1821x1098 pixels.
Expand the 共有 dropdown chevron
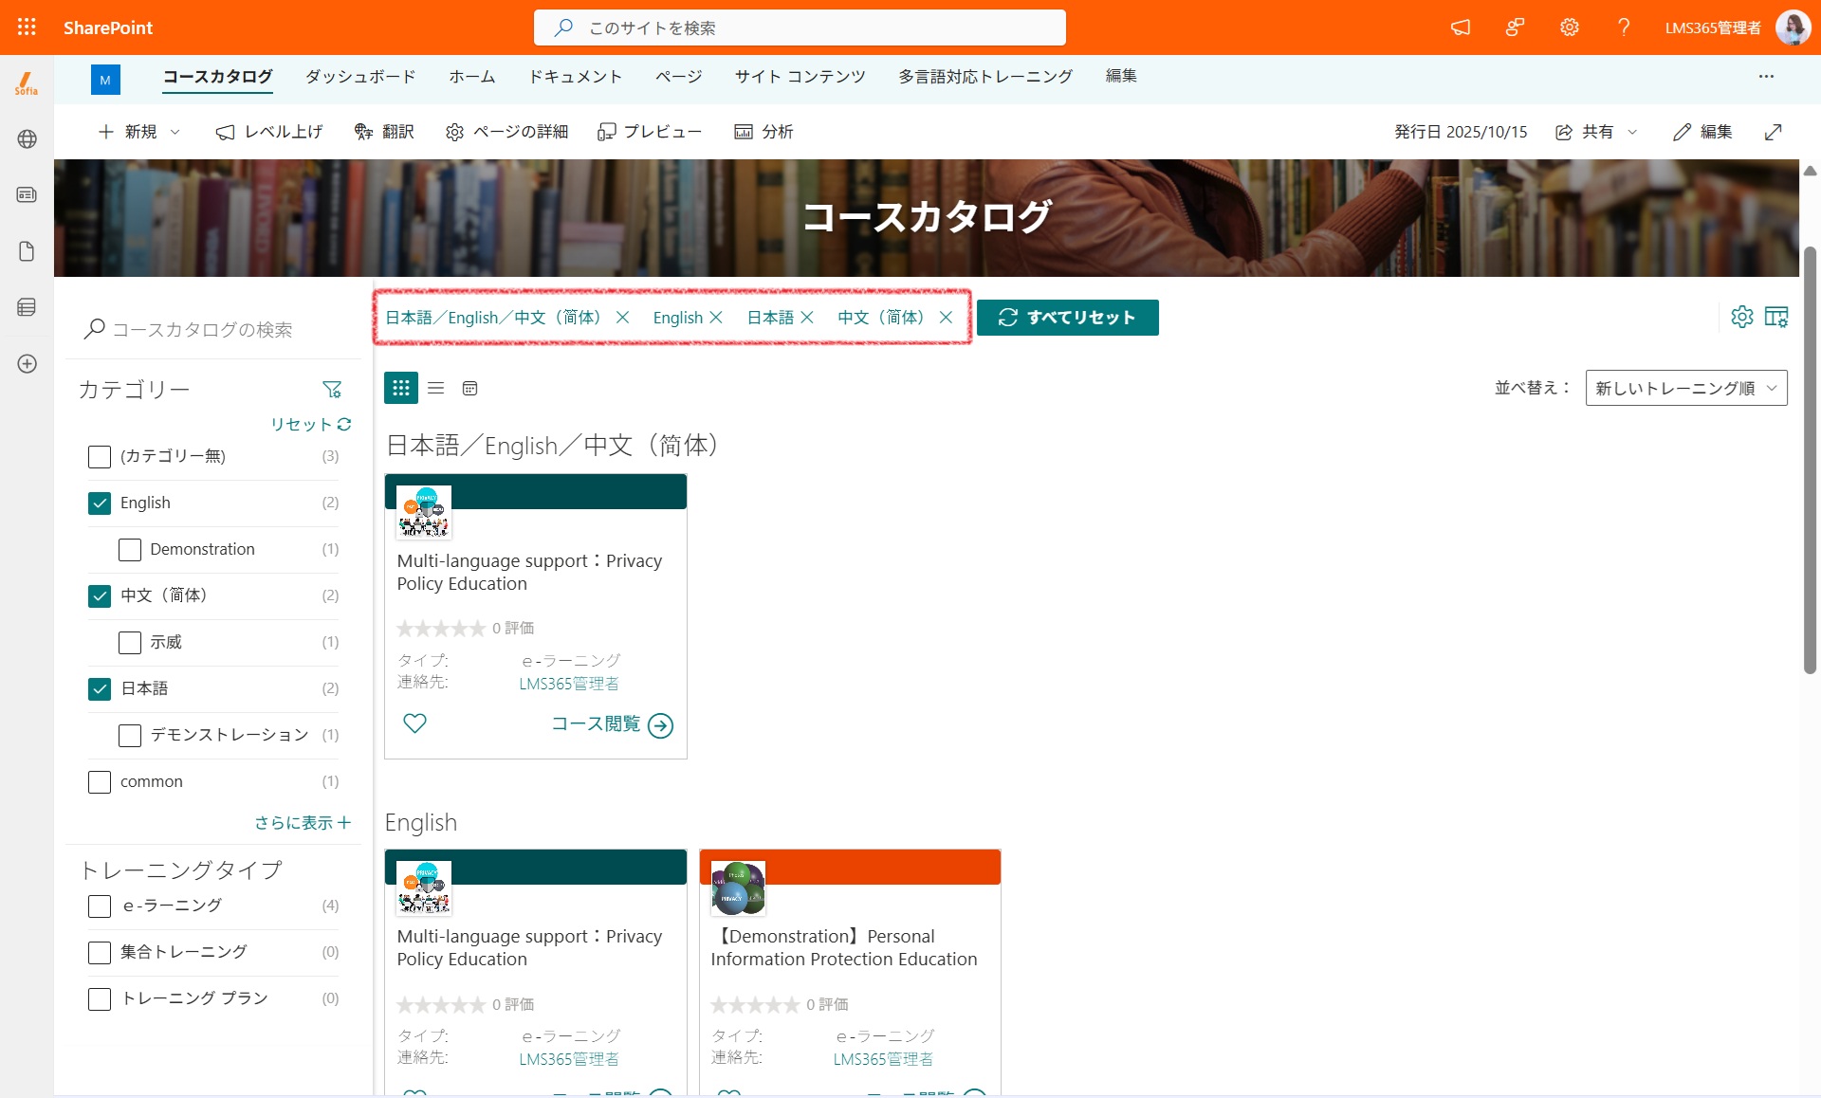pyautogui.click(x=1632, y=132)
